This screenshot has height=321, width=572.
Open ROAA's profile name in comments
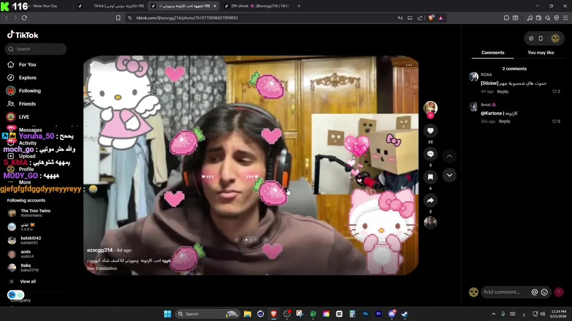point(486,75)
